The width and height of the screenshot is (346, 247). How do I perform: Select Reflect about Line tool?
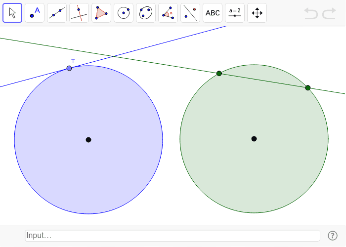point(190,13)
